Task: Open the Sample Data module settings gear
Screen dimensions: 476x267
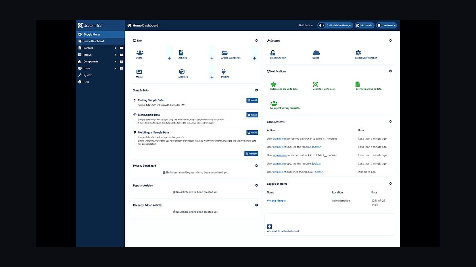Action: [x=257, y=90]
